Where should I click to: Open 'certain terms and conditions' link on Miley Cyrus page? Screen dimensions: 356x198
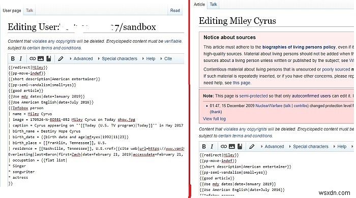pyautogui.click(x=245, y=136)
